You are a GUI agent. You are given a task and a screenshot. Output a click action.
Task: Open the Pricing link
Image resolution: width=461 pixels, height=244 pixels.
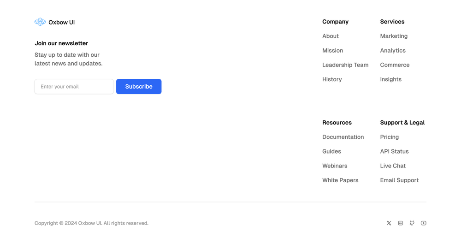click(x=389, y=137)
